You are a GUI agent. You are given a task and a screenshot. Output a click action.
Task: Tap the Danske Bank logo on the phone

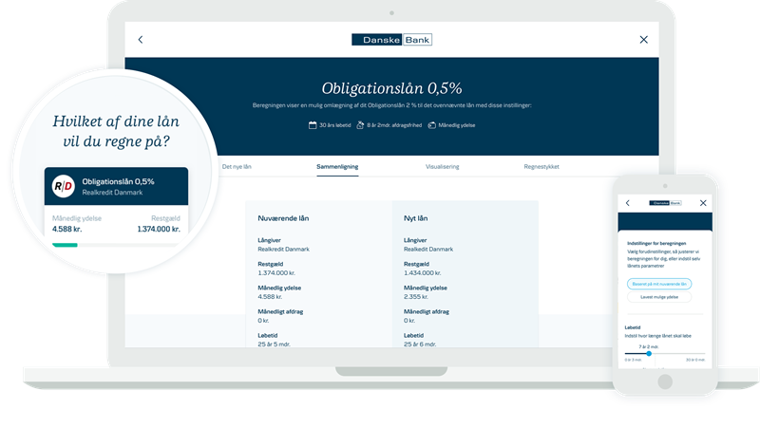(x=664, y=203)
